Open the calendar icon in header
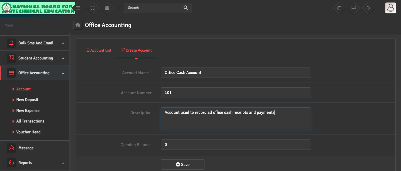This screenshot has height=171, width=401. click(339, 8)
